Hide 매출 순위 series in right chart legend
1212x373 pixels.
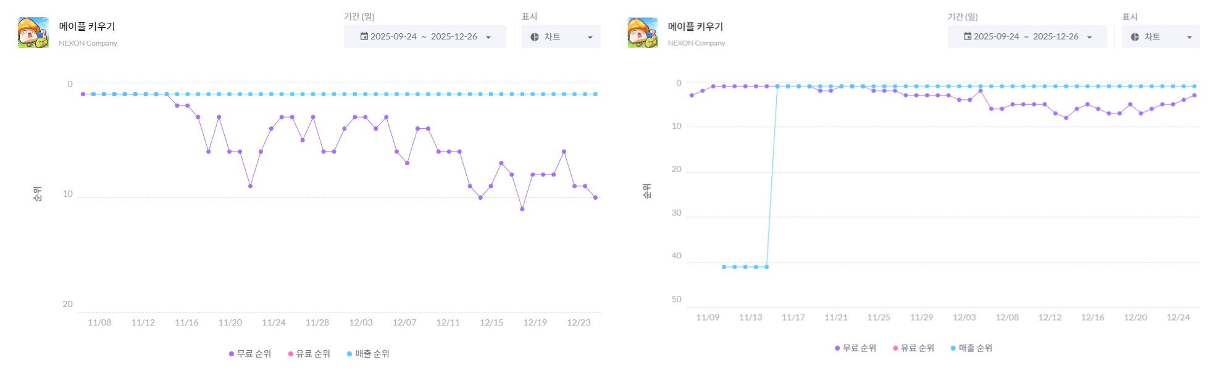[x=972, y=348]
